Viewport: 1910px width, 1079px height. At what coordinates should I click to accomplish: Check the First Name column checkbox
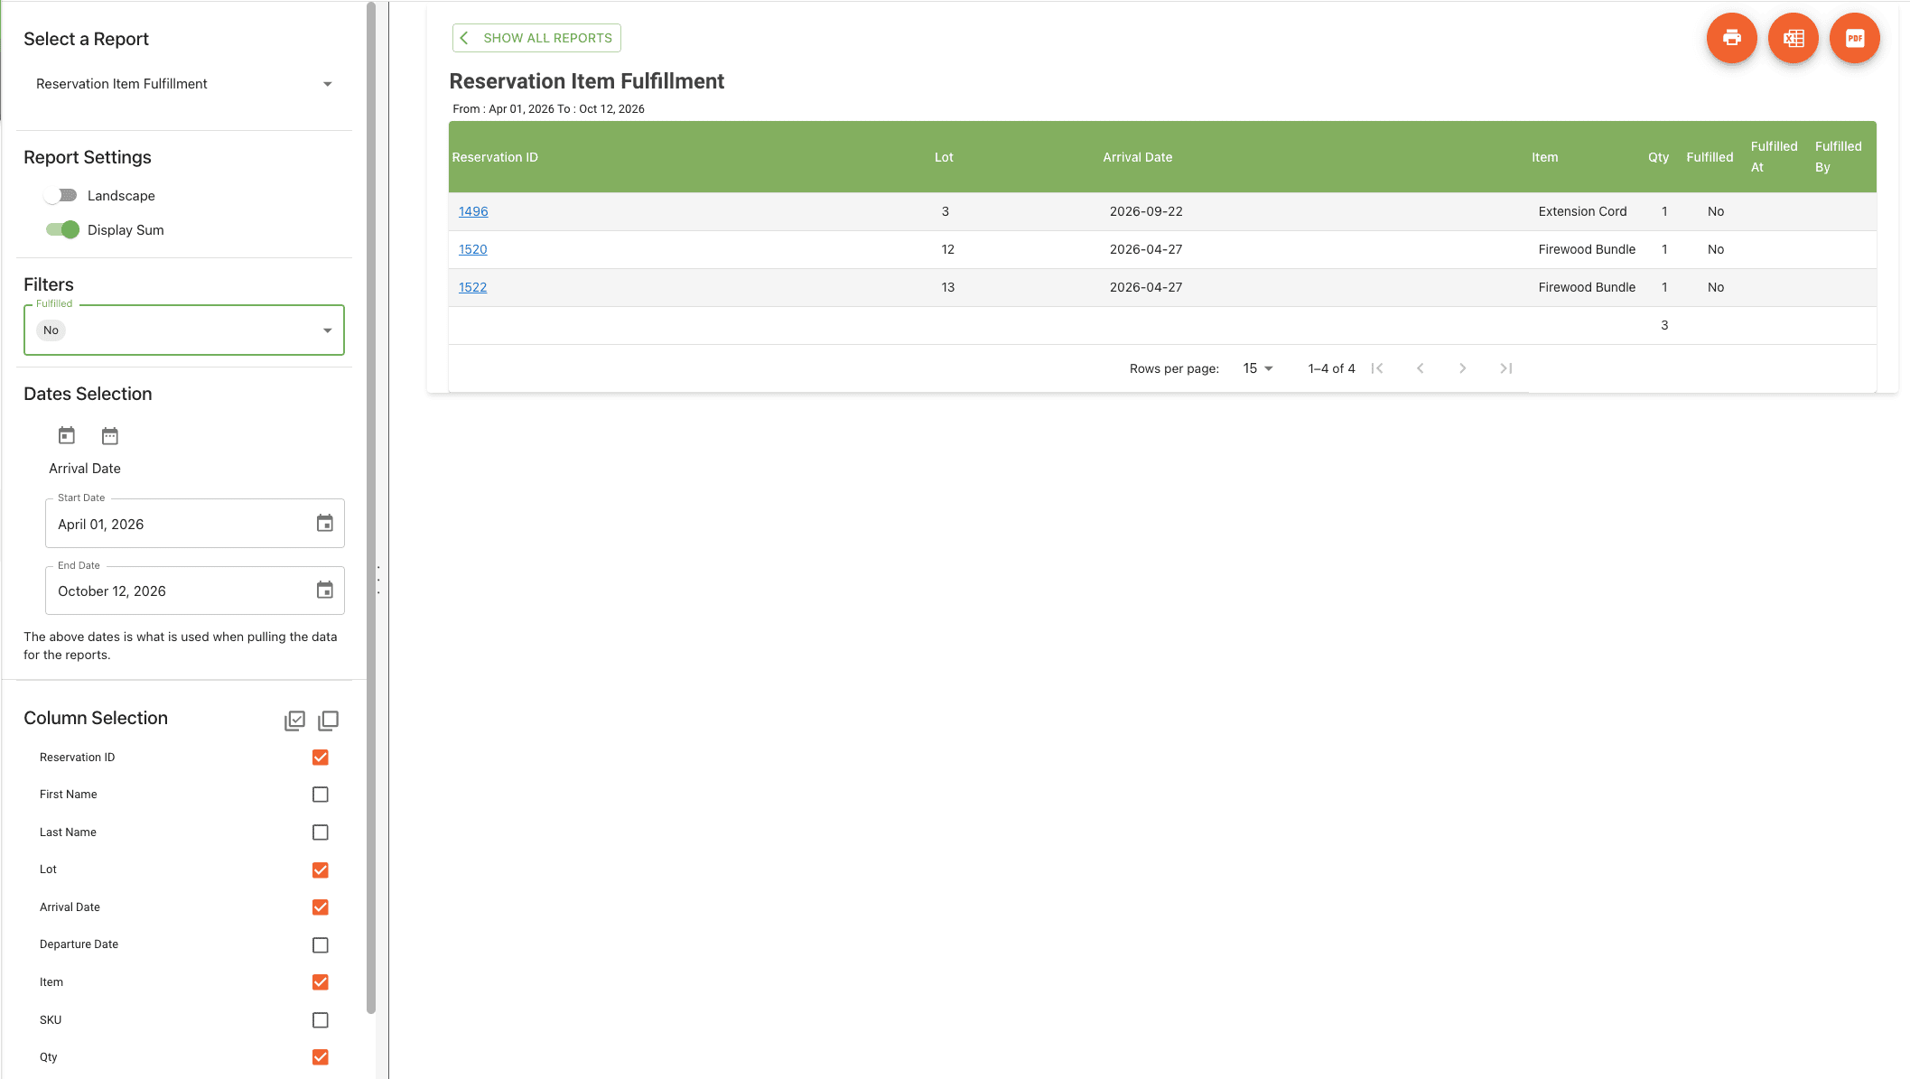coord(320,795)
